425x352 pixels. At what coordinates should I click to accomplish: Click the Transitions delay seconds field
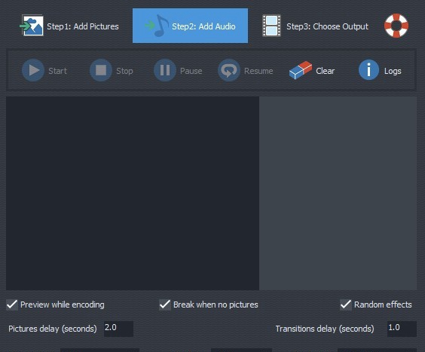[402, 329]
